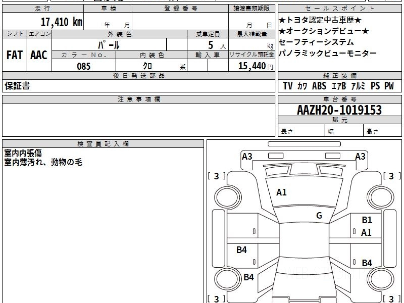Select the 登録番号 header
The width and height of the screenshot is (404, 303).
point(181,9)
